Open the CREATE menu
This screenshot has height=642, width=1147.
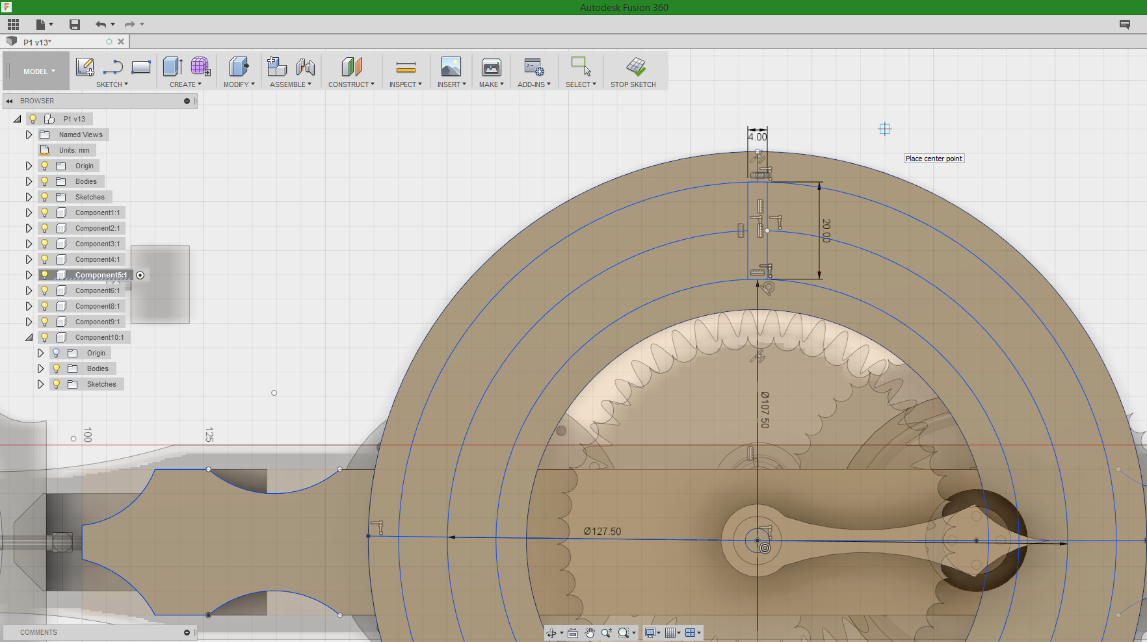[x=185, y=84]
